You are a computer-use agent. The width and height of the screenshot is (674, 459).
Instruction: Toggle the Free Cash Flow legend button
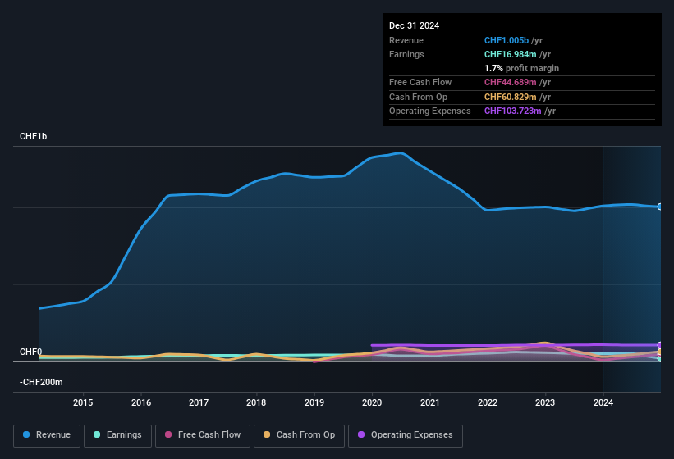pos(203,436)
